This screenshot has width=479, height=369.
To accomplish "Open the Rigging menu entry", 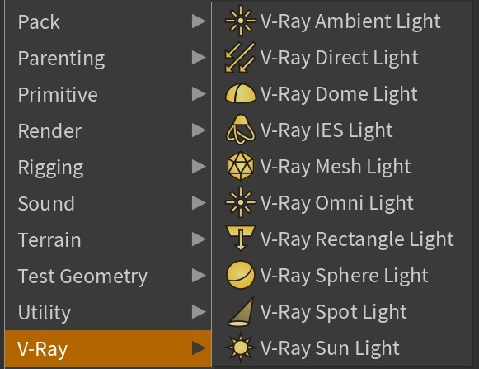I will click(x=108, y=167).
